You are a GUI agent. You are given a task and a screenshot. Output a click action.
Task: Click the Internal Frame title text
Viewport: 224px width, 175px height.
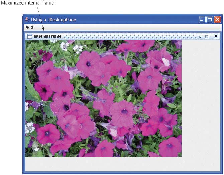(47, 36)
